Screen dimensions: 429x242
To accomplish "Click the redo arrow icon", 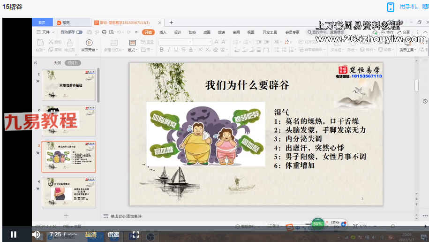I will point(128,32).
